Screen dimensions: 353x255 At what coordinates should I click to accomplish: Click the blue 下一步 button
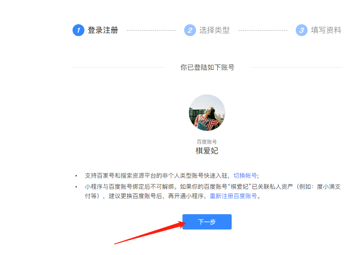[x=207, y=222]
